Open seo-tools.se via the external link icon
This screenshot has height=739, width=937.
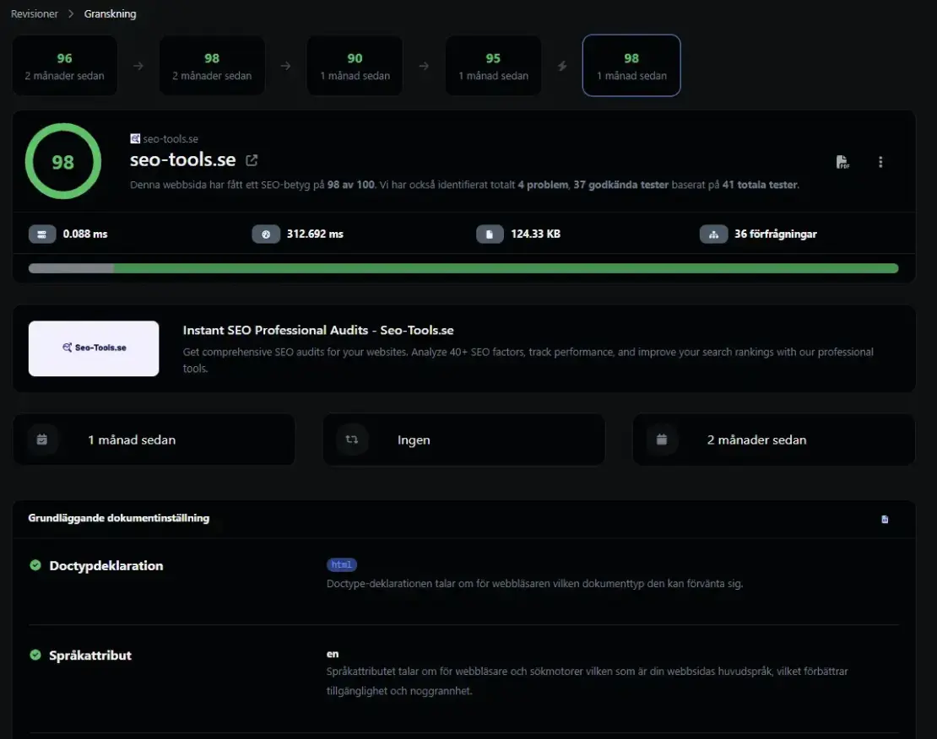point(251,159)
